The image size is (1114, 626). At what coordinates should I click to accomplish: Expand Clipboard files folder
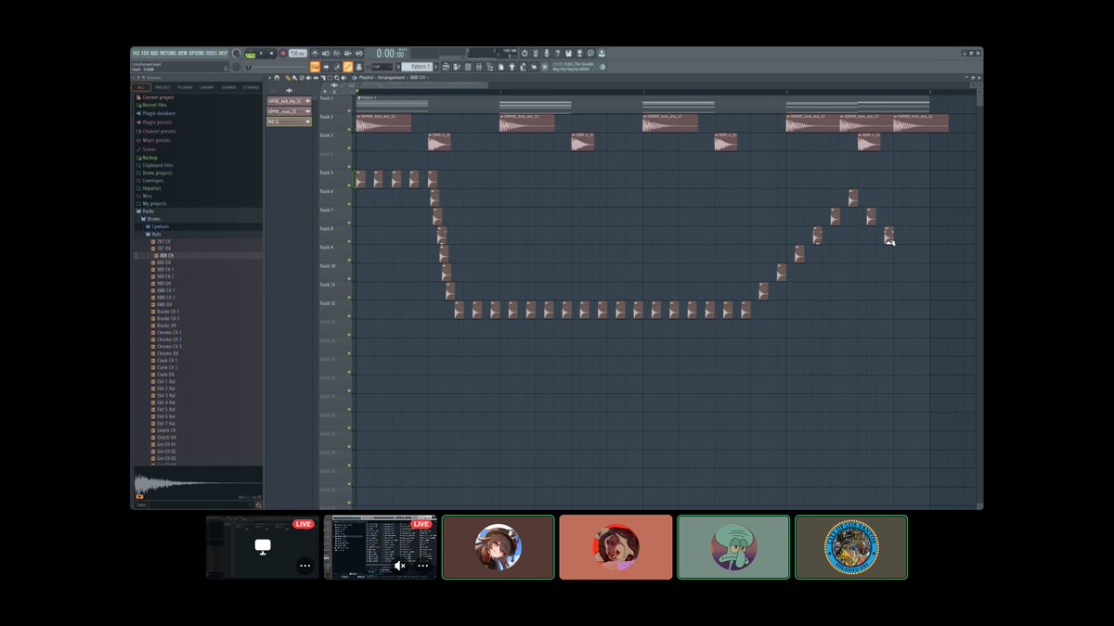[157, 165]
